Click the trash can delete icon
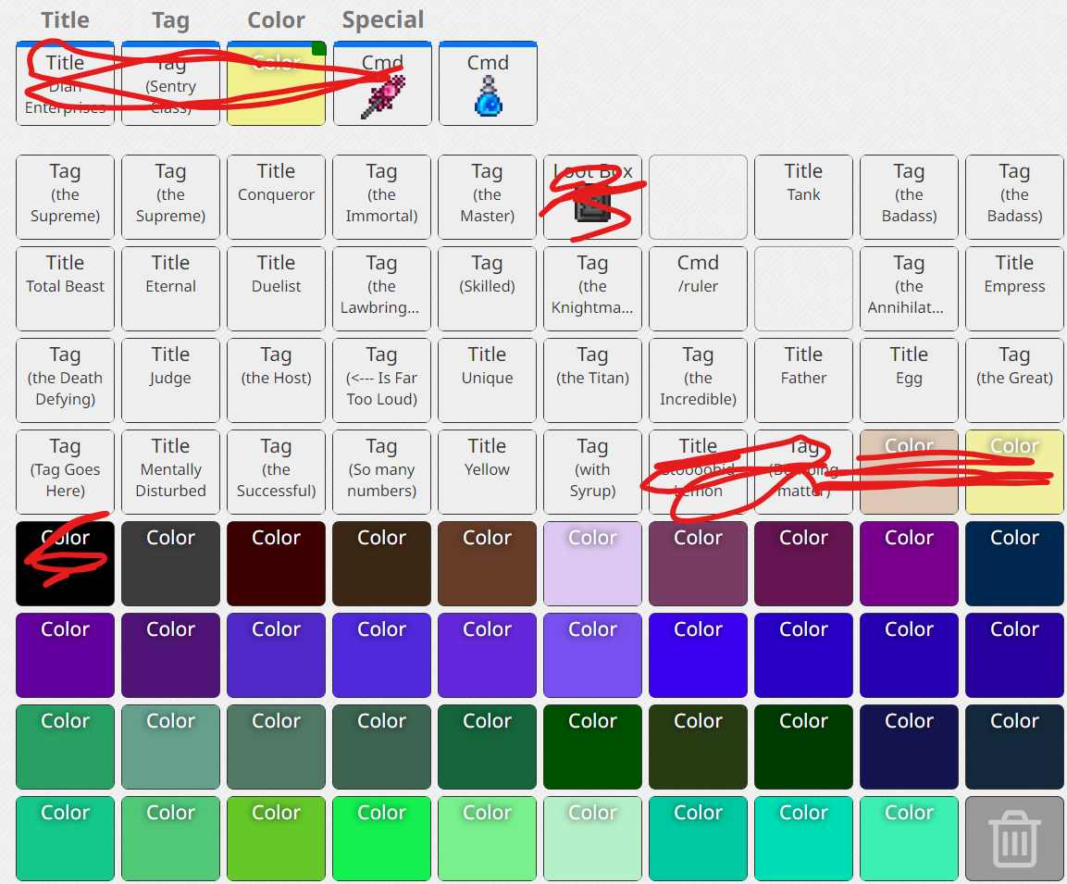This screenshot has width=1067, height=884. point(1014,839)
